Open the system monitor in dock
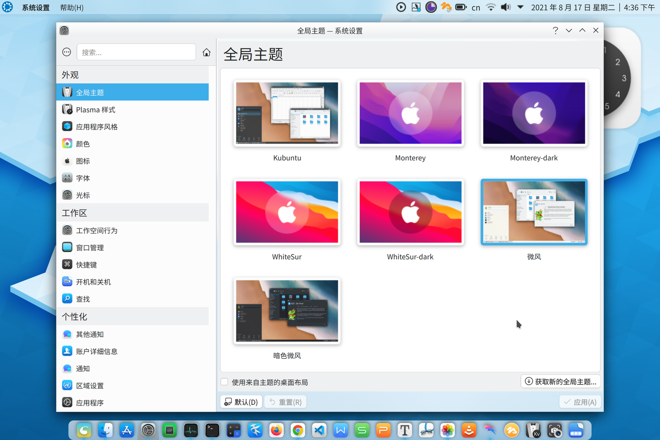This screenshot has width=660, height=440. tap(191, 430)
